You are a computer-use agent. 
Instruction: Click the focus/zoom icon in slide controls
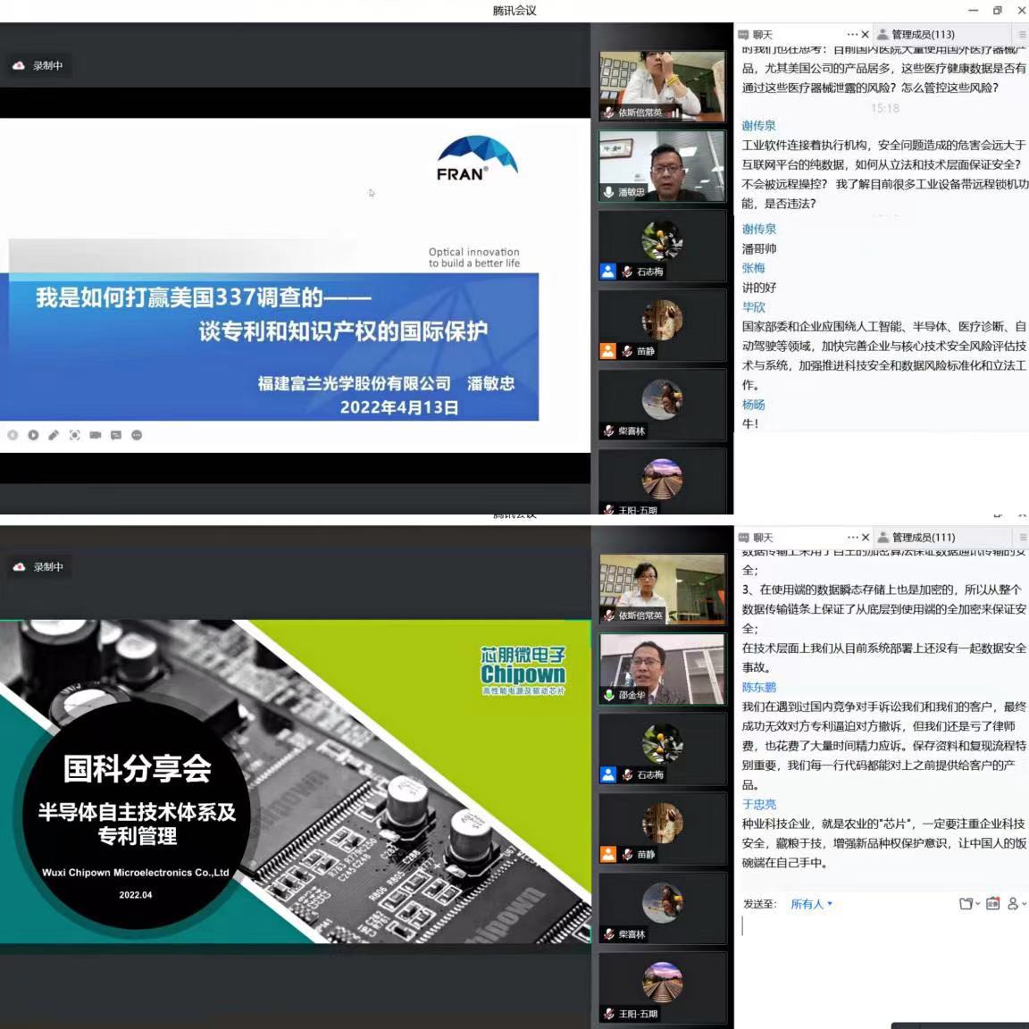(75, 435)
